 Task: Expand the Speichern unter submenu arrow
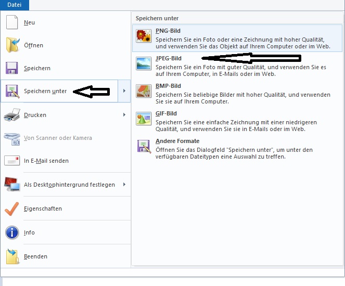[x=124, y=92]
